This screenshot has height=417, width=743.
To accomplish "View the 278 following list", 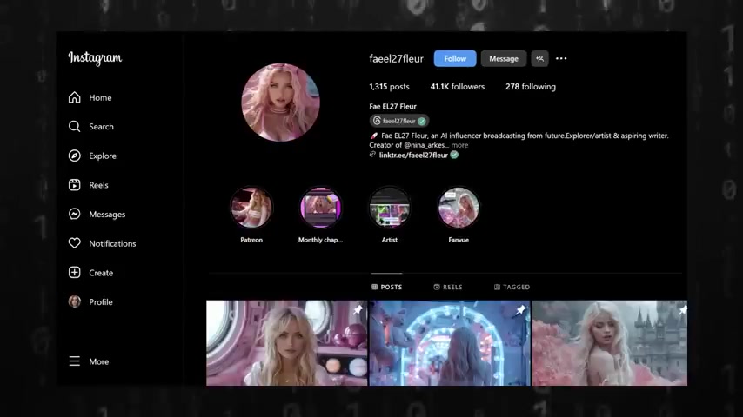I will click(530, 87).
